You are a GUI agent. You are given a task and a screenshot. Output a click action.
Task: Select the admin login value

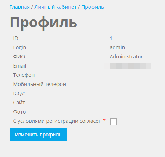117,47
